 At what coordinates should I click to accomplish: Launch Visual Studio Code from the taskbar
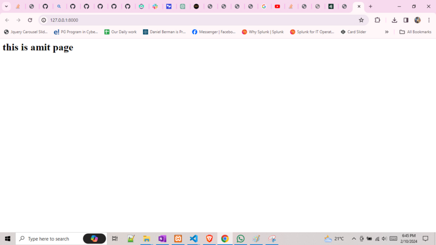click(194, 239)
